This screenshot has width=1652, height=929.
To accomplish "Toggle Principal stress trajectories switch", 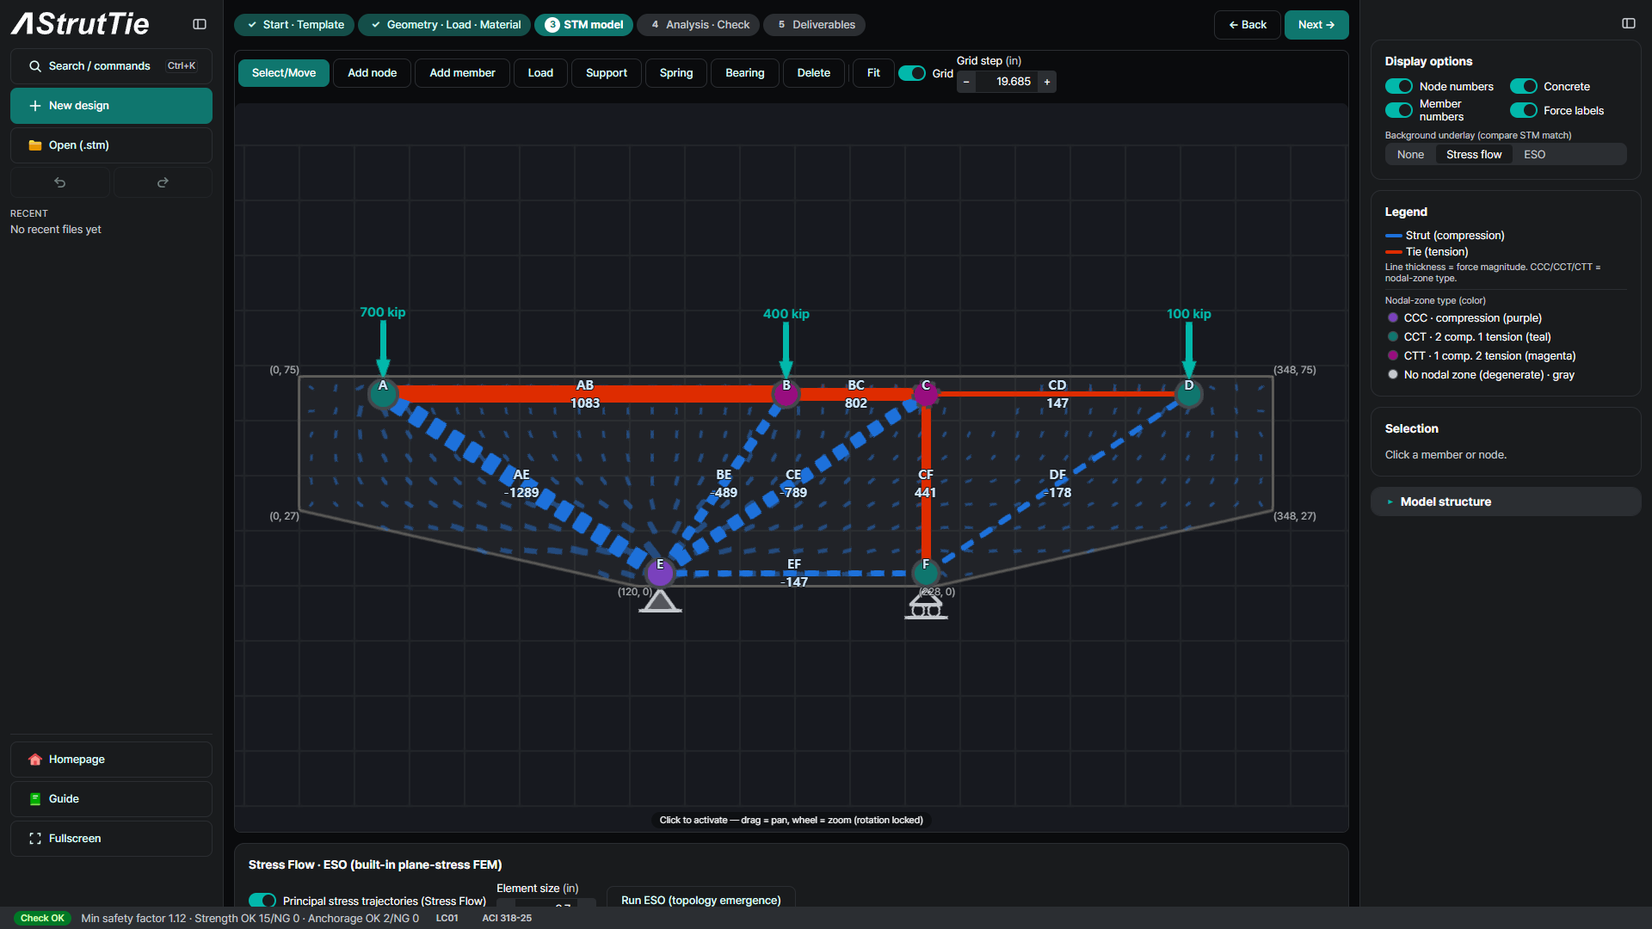I will click(262, 901).
